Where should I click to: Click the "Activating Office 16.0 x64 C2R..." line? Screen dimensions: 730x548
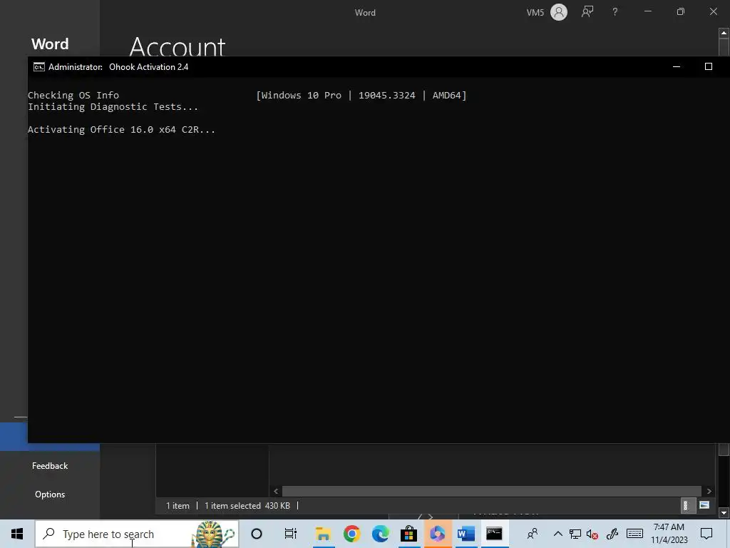[121, 130]
